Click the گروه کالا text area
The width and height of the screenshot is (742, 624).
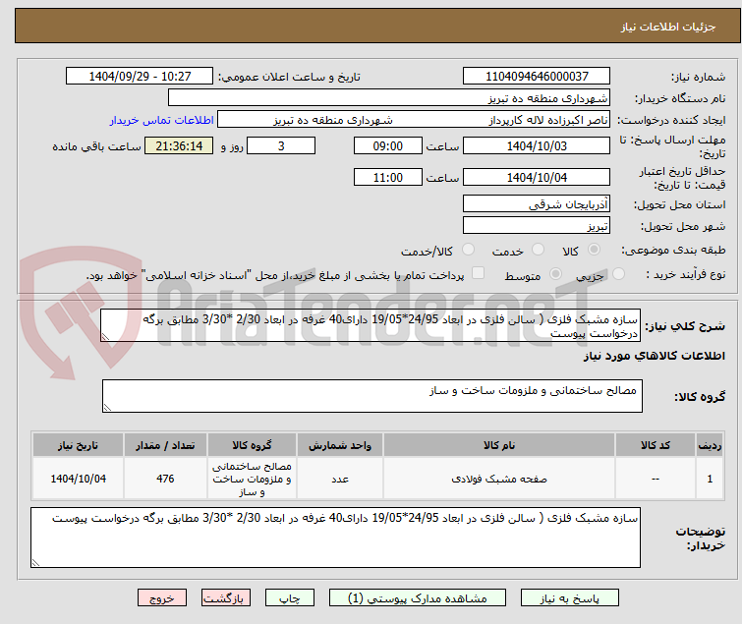pyautogui.click(x=372, y=396)
